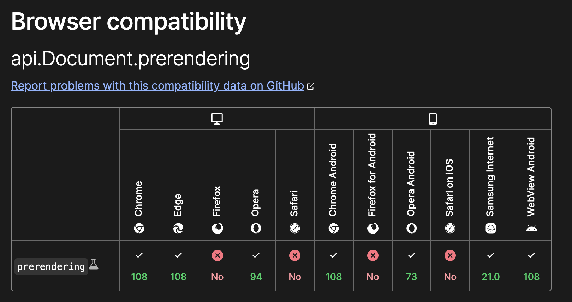
Task: Click the experimental flask icon beside prerendering
Action: (x=94, y=264)
